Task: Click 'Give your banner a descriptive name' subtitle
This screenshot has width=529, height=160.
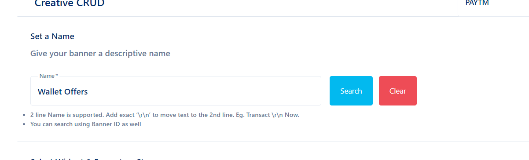Action: click(100, 54)
